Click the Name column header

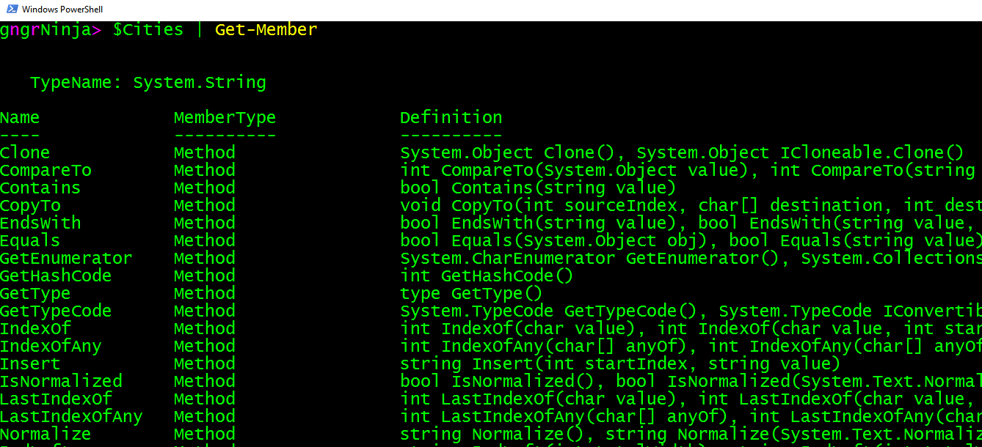20,118
